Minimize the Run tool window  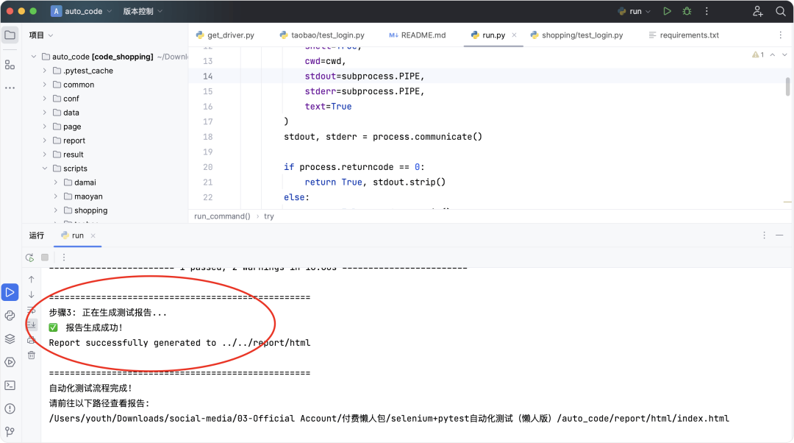779,235
